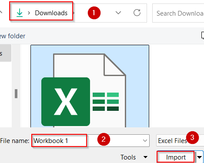Click the view options icon at right
This screenshot has height=163, width=204.
[203, 36]
